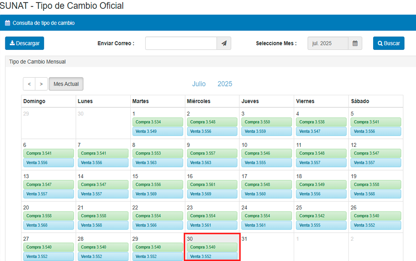The width and height of the screenshot is (416, 261).
Task: Select Compra 3.548 on day 11
Action: click(321, 153)
